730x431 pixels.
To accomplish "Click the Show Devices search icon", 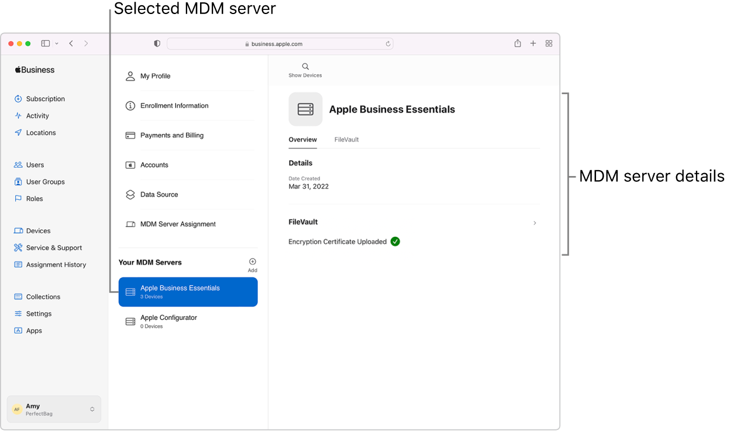I will [305, 67].
